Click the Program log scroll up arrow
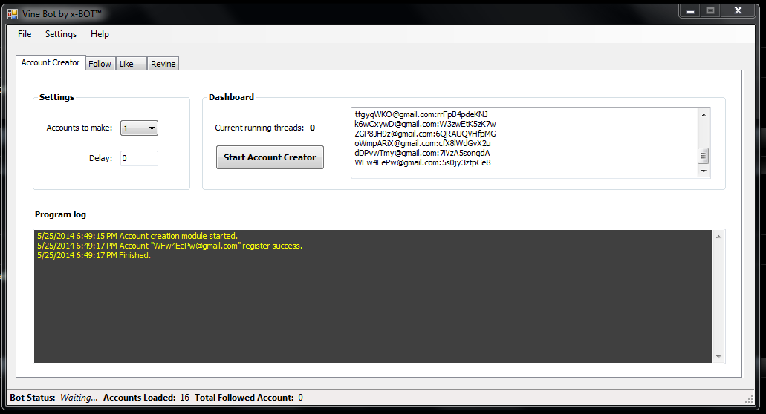 pos(718,237)
